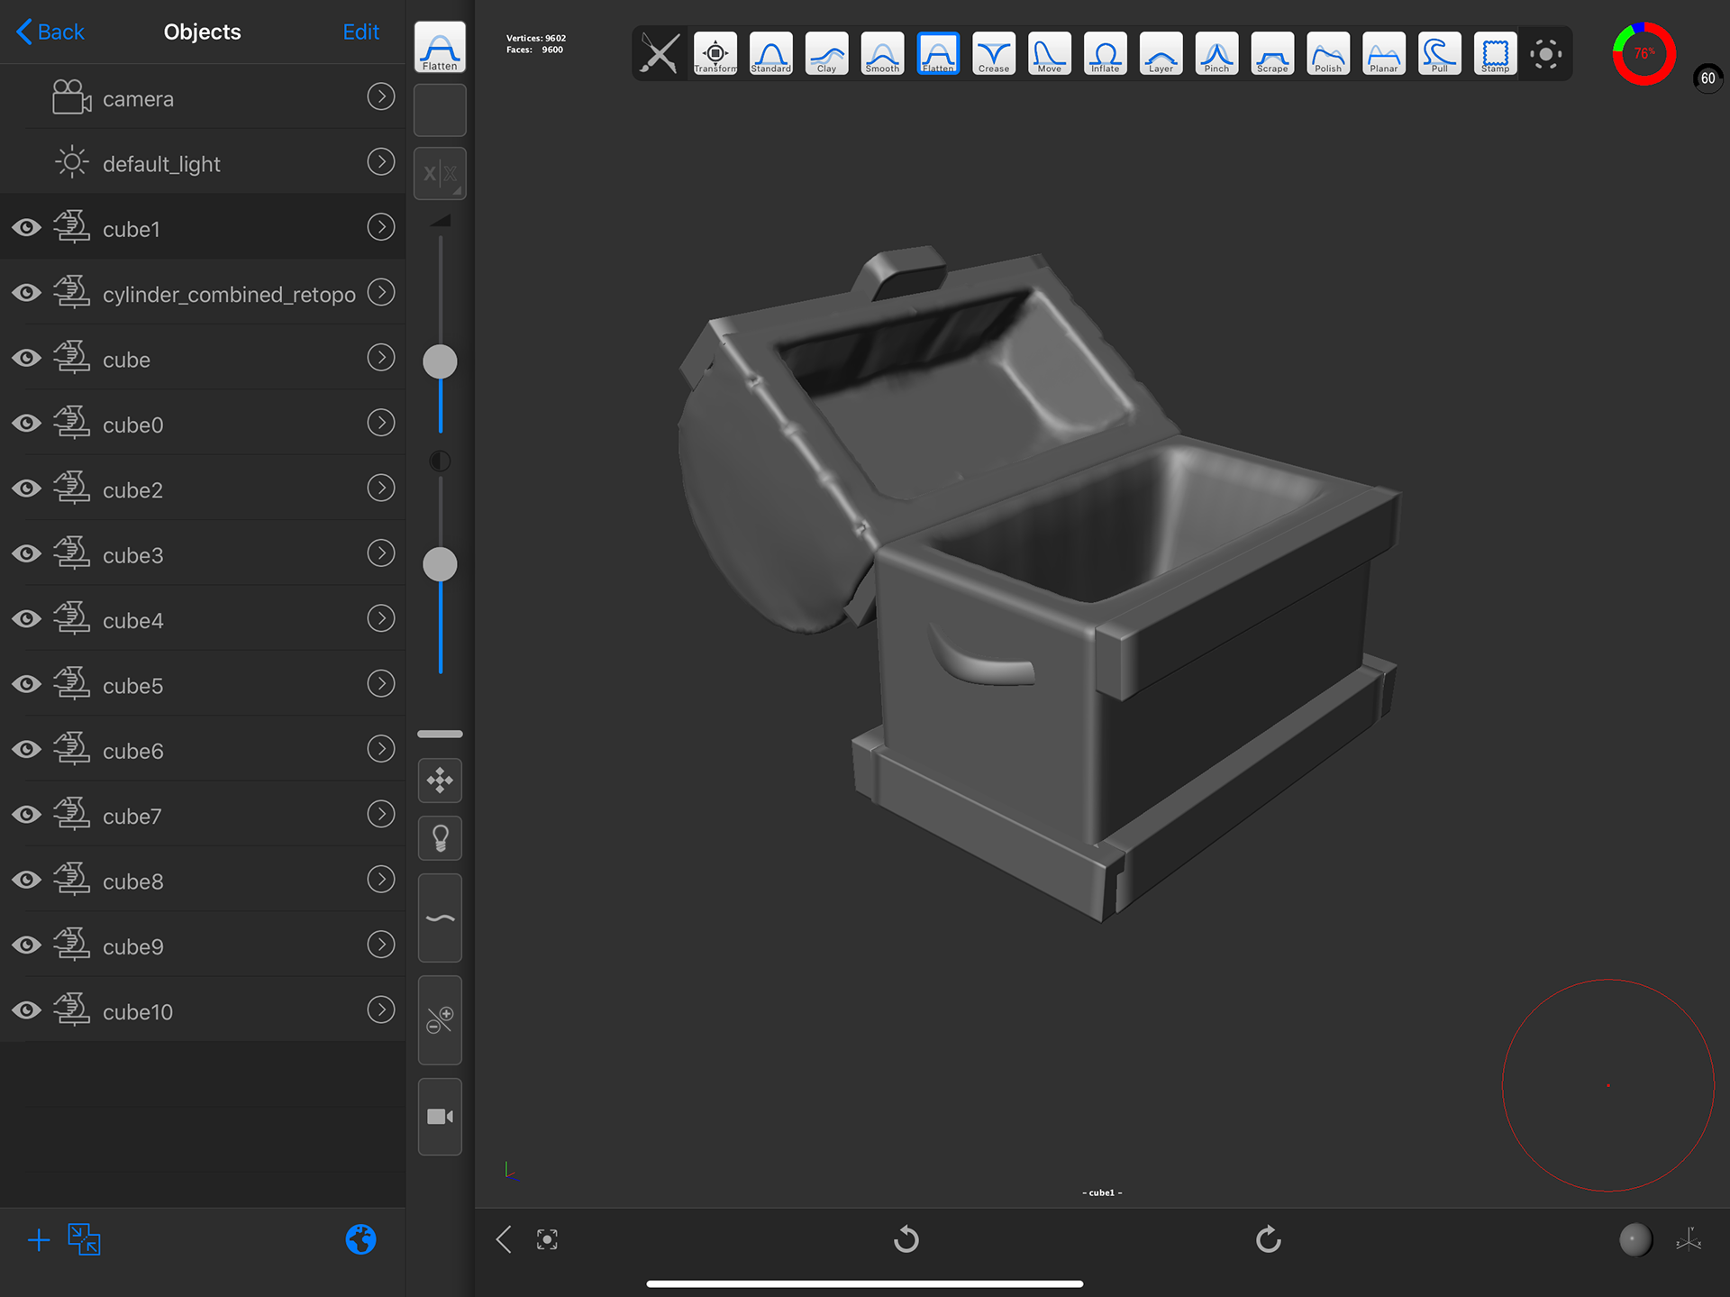Go Back from Objects panel
Viewport: 1730px width, 1297px height.
click(50, 32)
